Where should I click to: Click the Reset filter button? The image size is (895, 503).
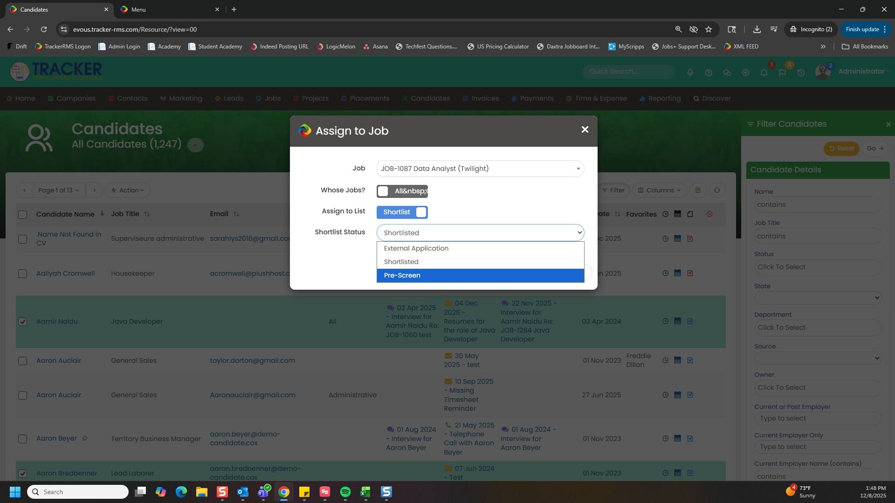tap(841, 149)
